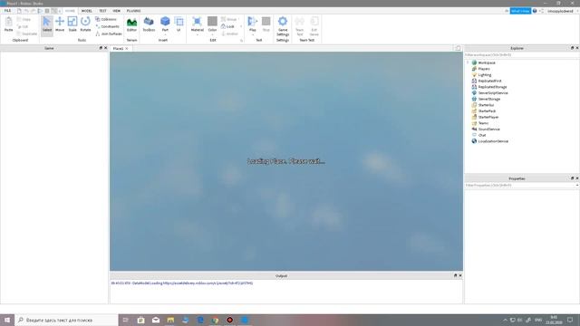Switch to the TEST ribbon tab
This screenshot has width=580, height=326.
(x=102, y=11)
